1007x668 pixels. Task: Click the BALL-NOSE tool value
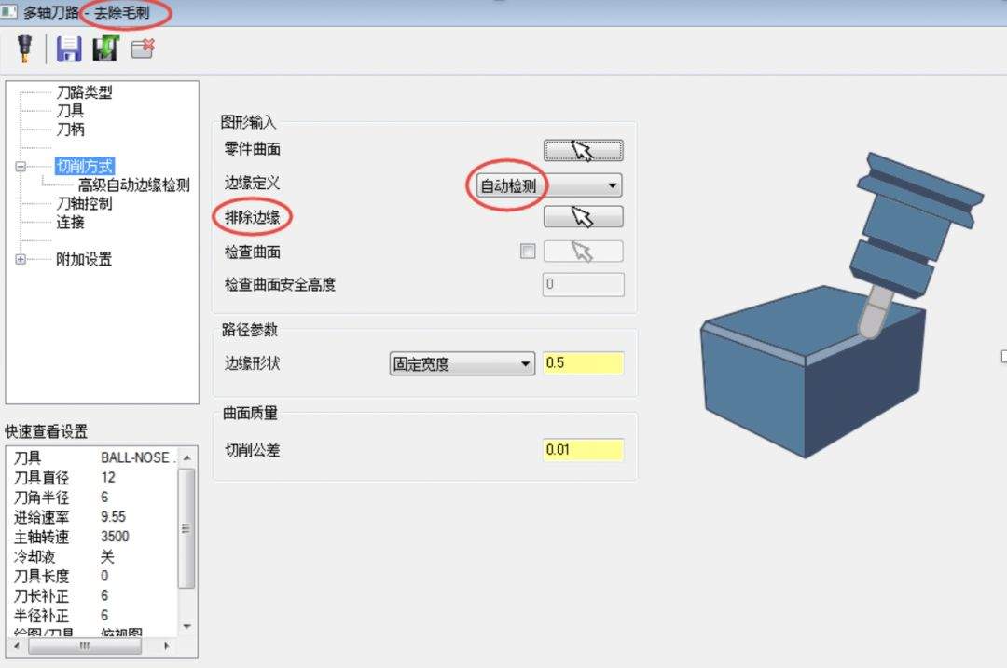tap(136, 457)
